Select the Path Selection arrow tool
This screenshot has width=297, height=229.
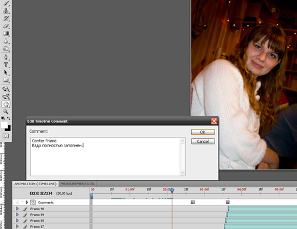(6, 72)
